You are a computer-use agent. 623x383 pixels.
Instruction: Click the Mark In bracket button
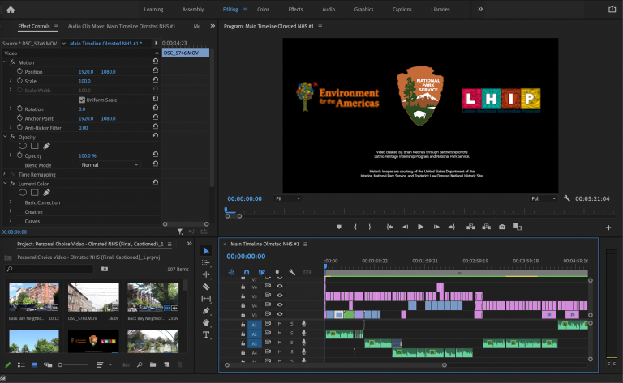point(355,227)
